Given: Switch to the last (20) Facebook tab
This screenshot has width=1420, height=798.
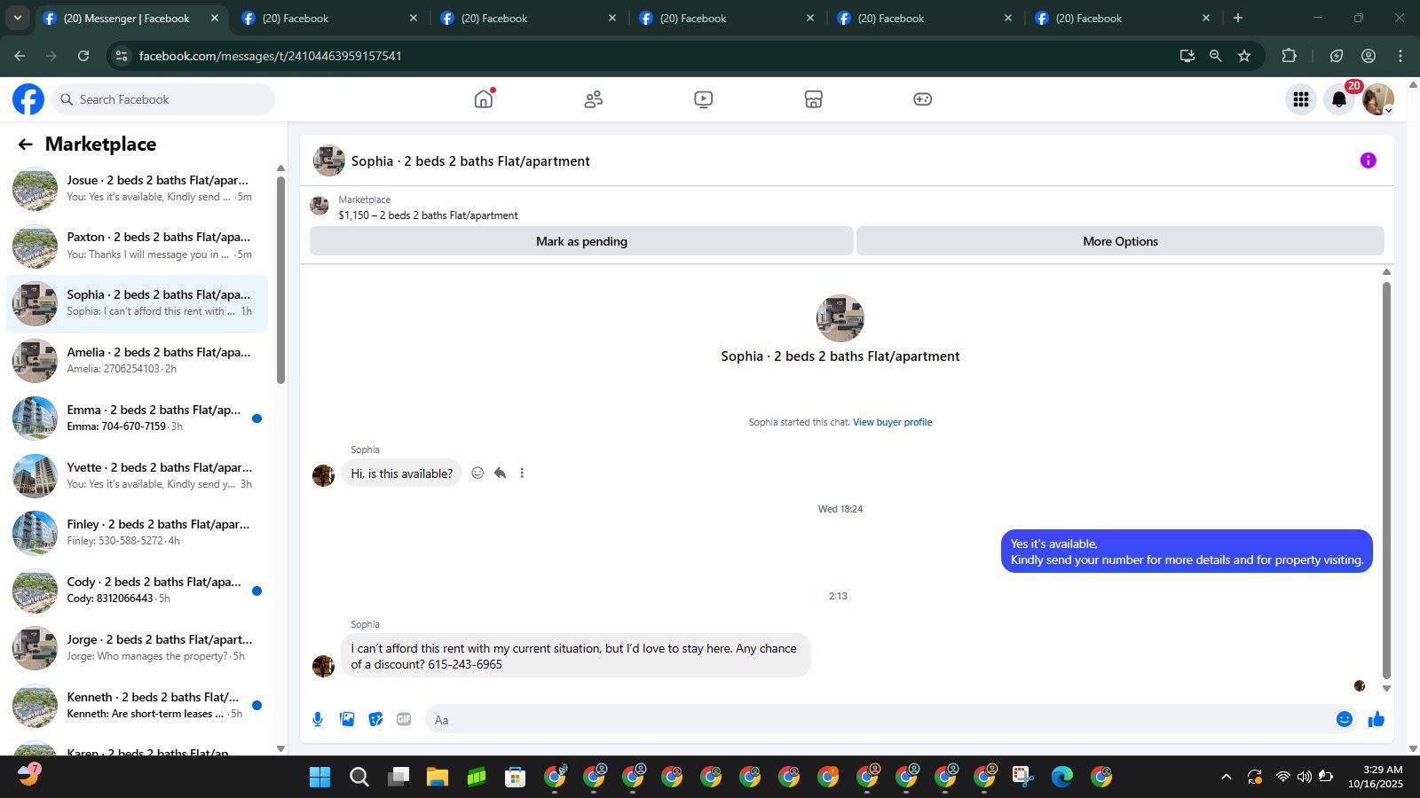Looking at the screenshot, I should [x=1122, y=18].
